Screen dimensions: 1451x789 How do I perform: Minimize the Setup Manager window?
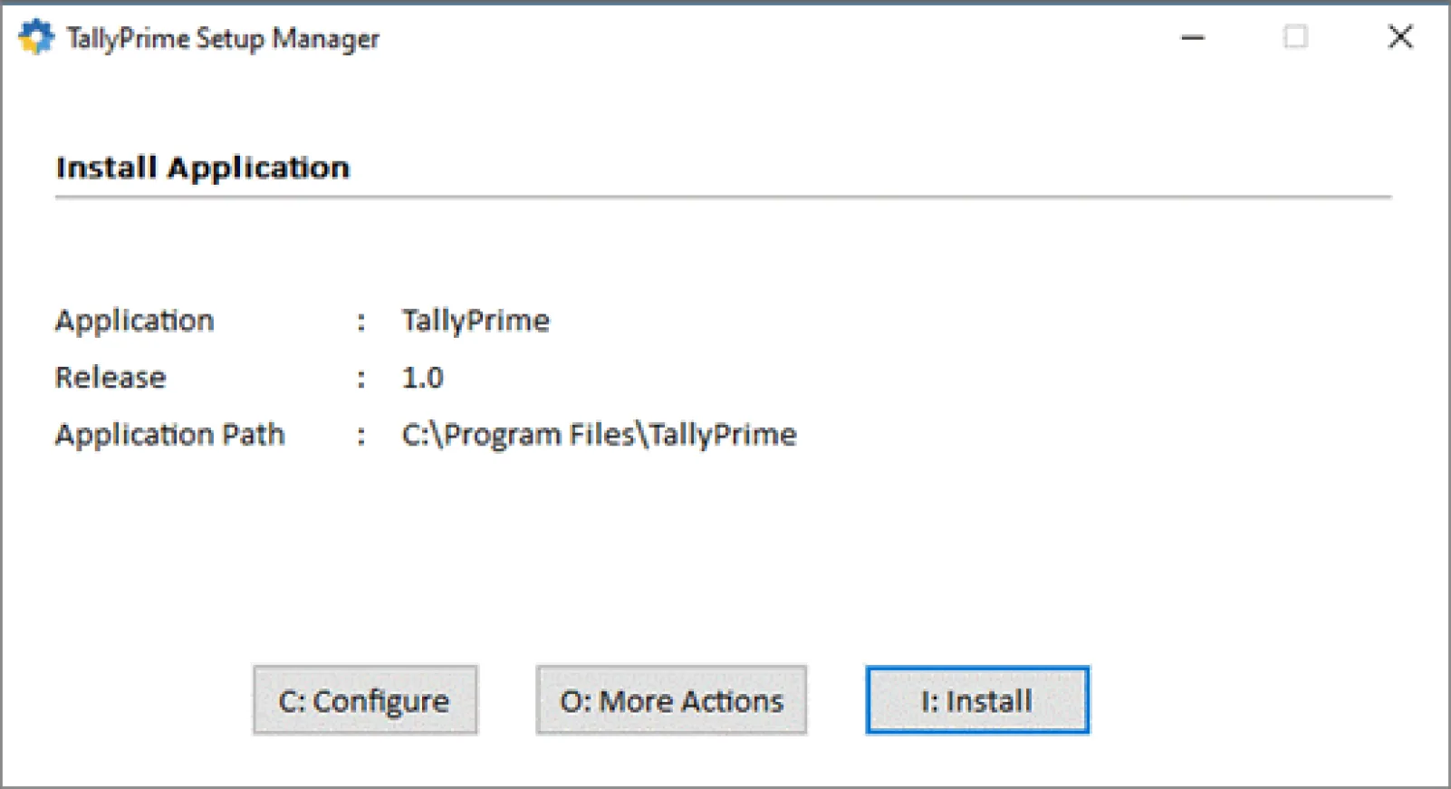tap(1193, 37)
